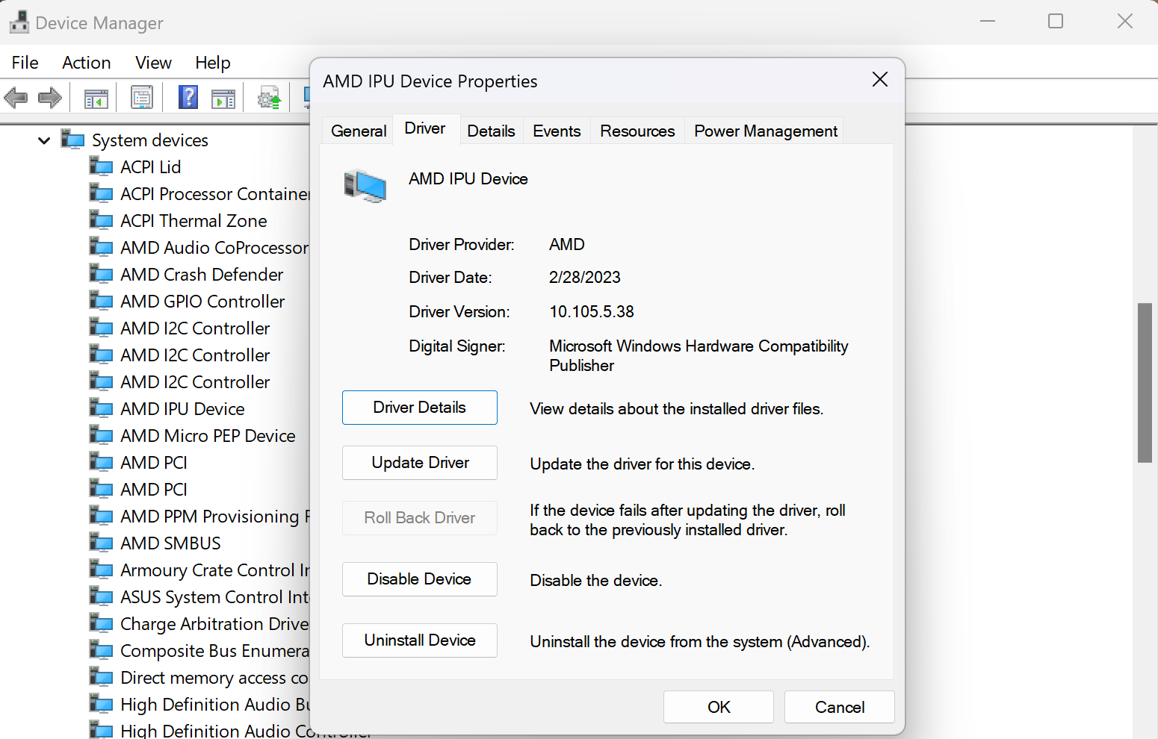Click the toolbar Forward arrow
Image resolution: width=1158 pixels, height=739 pixels.
tap(50, 97)
